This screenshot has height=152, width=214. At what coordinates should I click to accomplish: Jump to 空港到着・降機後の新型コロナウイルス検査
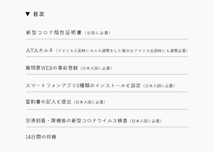click(x=77, y=121)
